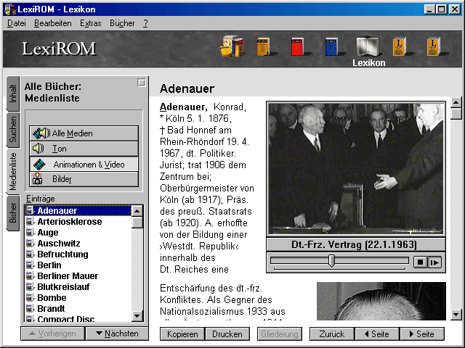
Task: Click media icon beside Auge entry
Action: pyautogui.click(x=30, y=232)
